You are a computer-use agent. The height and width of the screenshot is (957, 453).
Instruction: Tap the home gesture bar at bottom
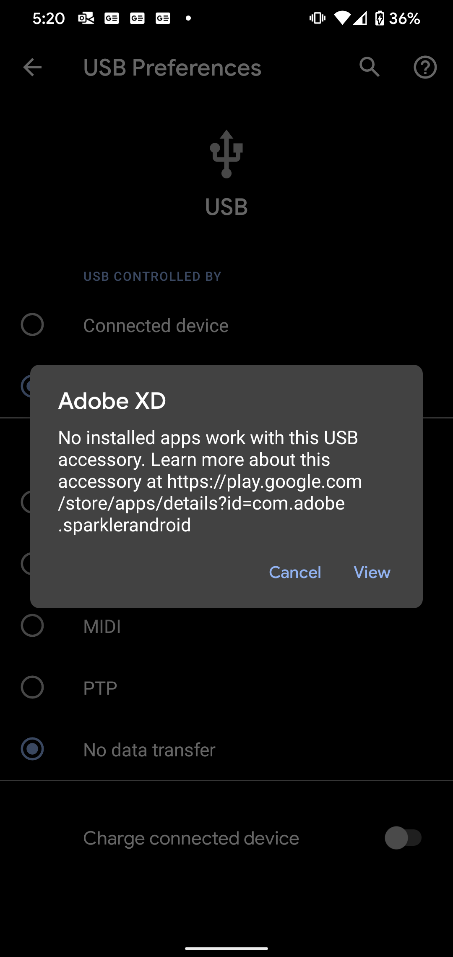pyautogui.click(x=226, y=948)
